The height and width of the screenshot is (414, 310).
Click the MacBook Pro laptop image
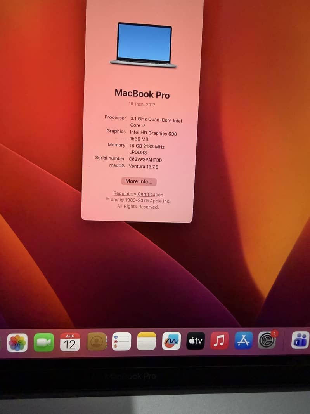tap(143, 45)
